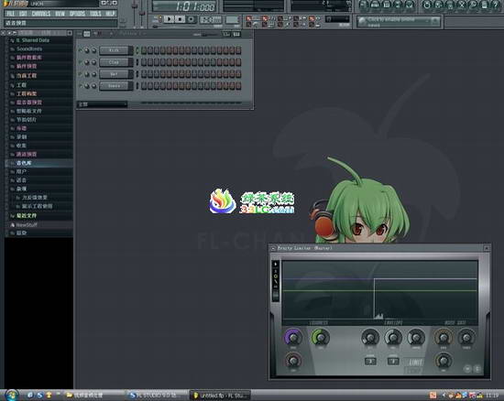Click the transport Stop button

point(180,19)
